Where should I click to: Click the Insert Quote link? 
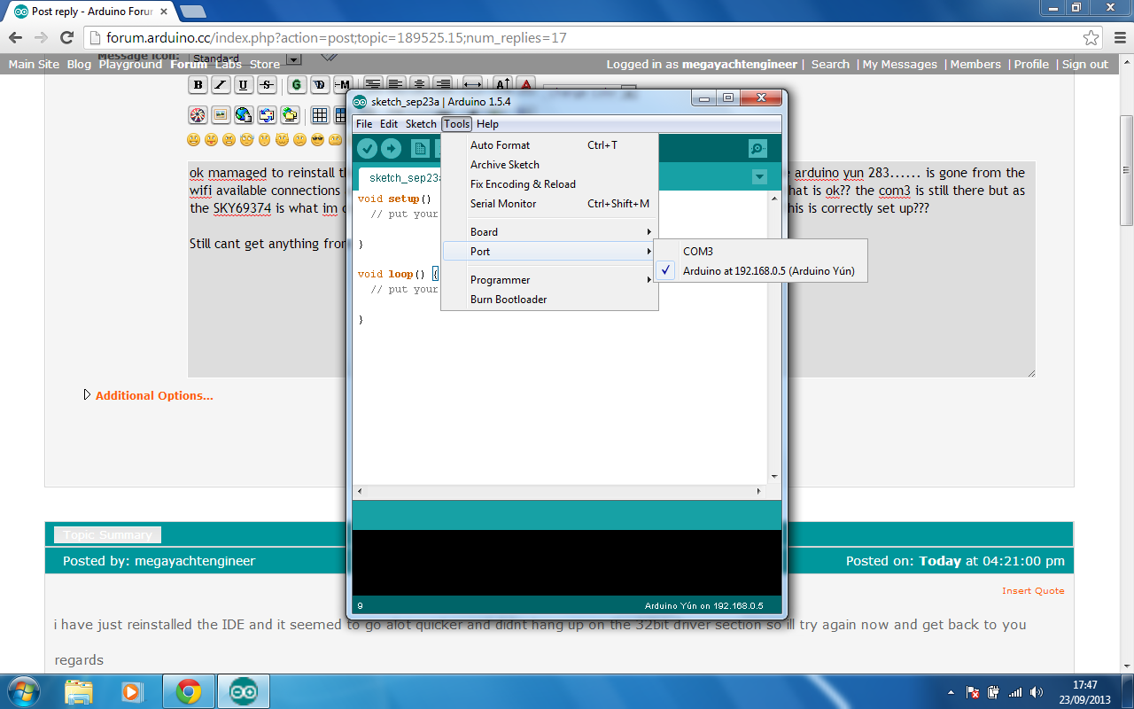[x=1033, y=590]
